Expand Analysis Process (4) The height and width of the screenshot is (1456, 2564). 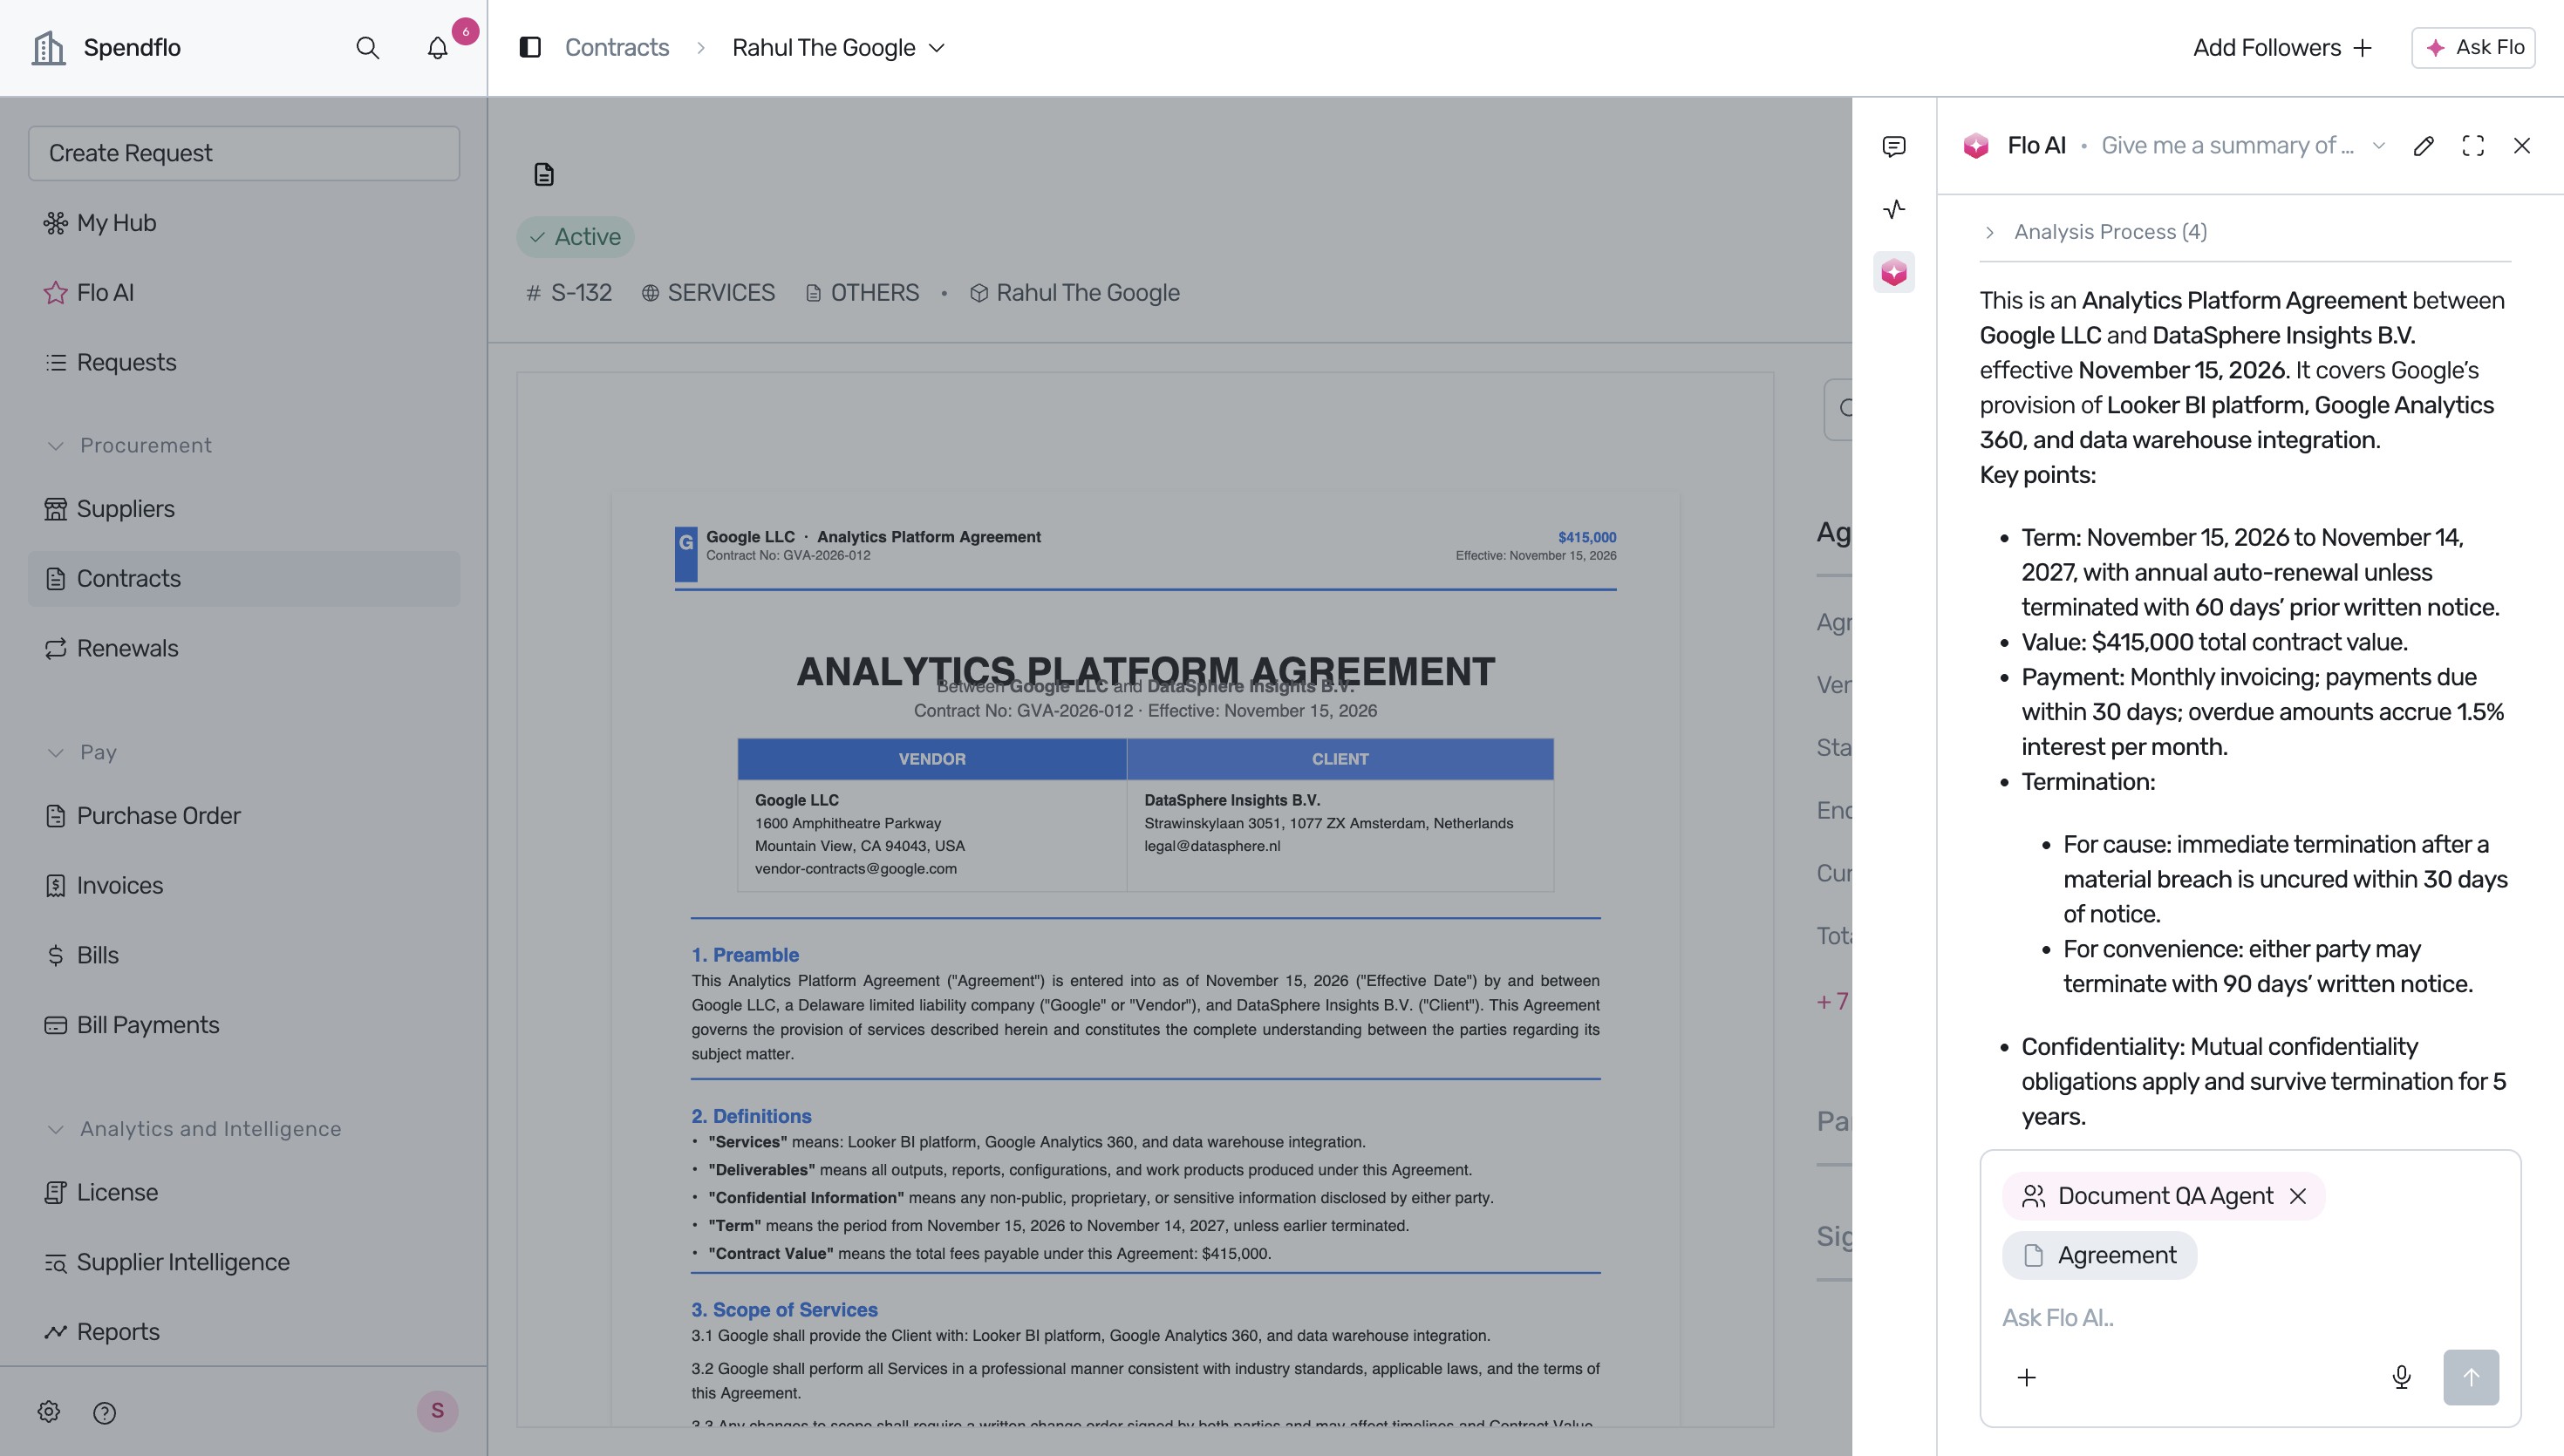2097,232
